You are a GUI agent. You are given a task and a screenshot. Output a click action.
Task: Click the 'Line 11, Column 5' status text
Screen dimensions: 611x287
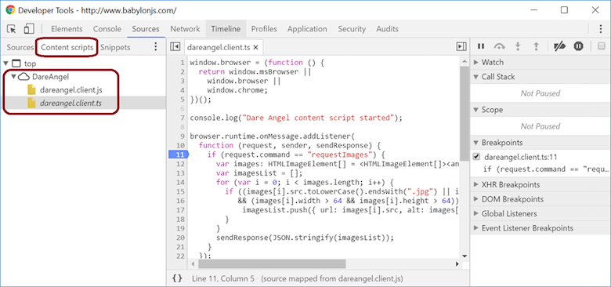pos(223,279)
